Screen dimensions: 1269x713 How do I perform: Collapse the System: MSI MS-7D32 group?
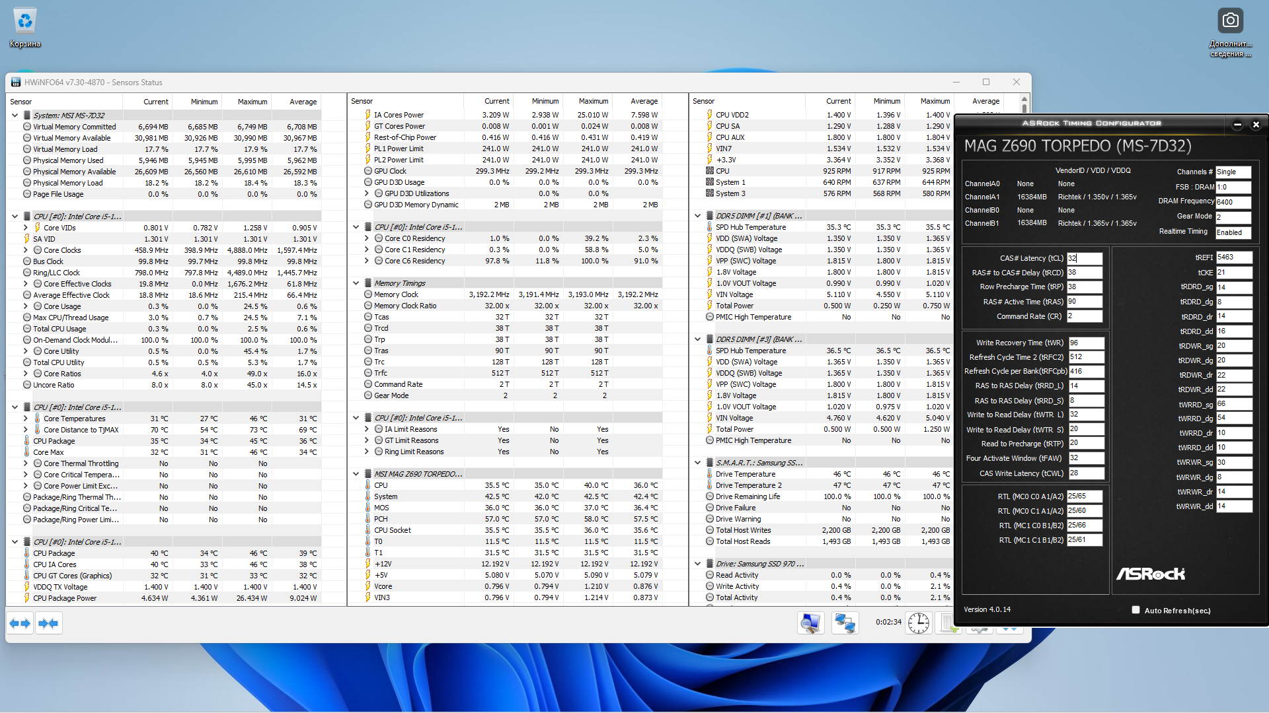pos(15,116)
